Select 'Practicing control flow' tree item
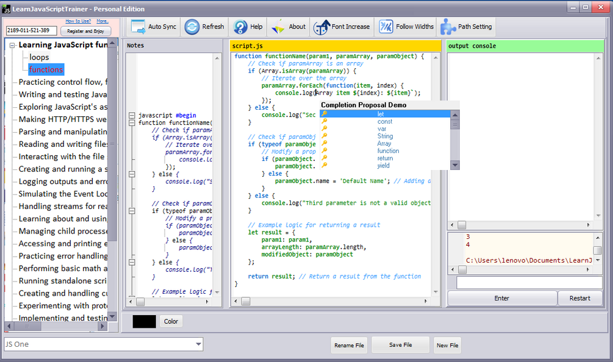Viewport: 613px width, 362px height. (x=63, y=82)
